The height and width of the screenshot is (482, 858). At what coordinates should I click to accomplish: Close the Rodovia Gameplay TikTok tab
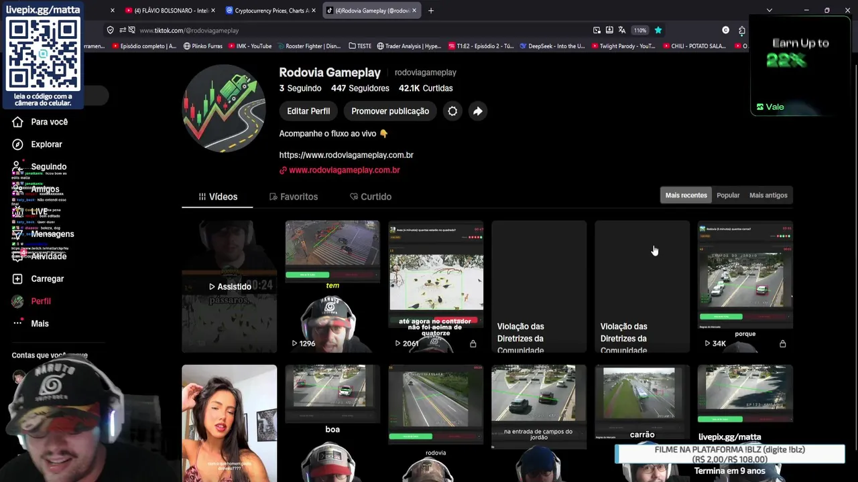[x=414, y=11]
